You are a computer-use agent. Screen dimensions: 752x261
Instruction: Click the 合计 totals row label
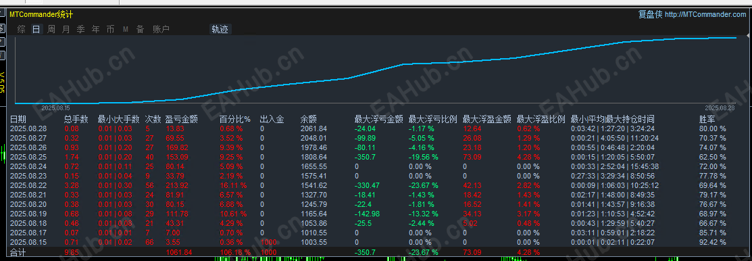point(18,252)
